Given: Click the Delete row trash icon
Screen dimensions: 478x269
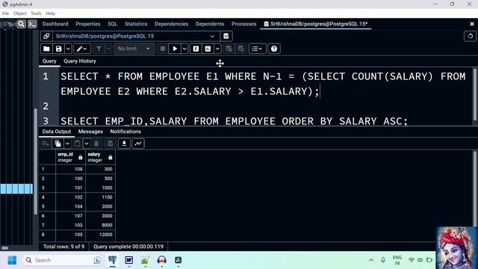Looking at the screenshot, I should point(96,143).
